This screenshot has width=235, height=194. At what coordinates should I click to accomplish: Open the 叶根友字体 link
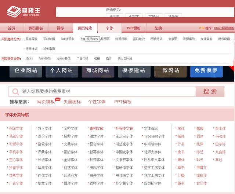(x=124, y=129)
